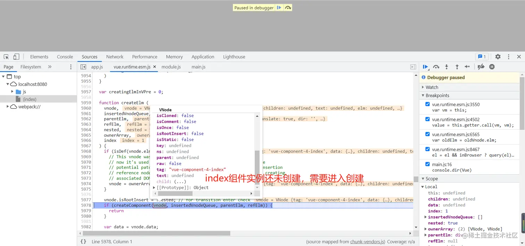Click tag "vue-component-4-index" in popup
525x246 pixels.
click(191, 169)
